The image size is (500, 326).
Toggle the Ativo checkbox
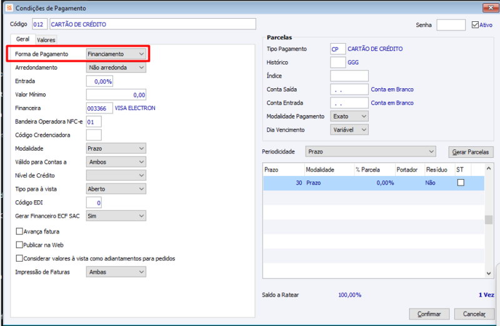coord(475,24)
